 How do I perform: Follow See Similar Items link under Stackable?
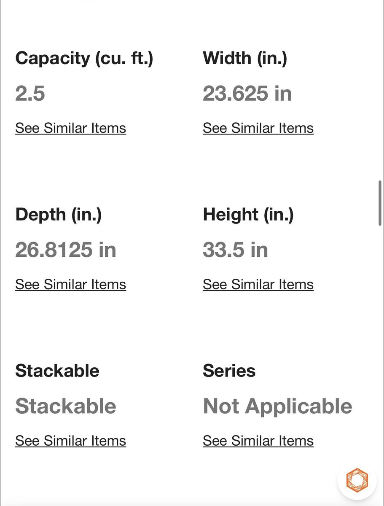tap(70, 441)
